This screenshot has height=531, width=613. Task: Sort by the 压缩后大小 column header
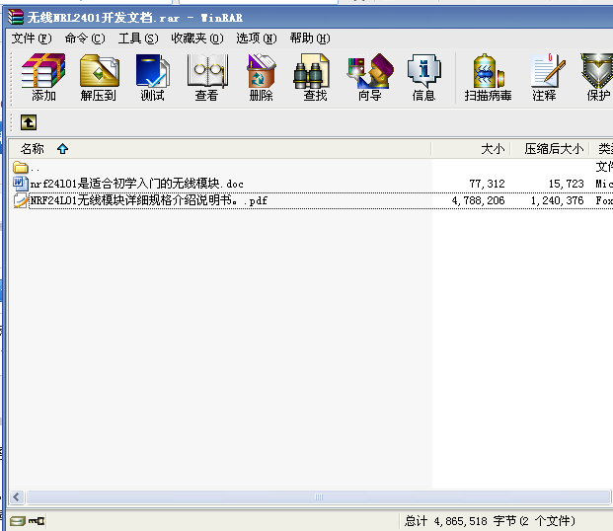point(551,149)
